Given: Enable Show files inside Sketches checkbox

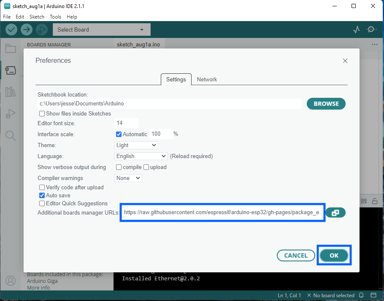Looking at the screenshot, I should pyautogui.click(x=42, y=114).
